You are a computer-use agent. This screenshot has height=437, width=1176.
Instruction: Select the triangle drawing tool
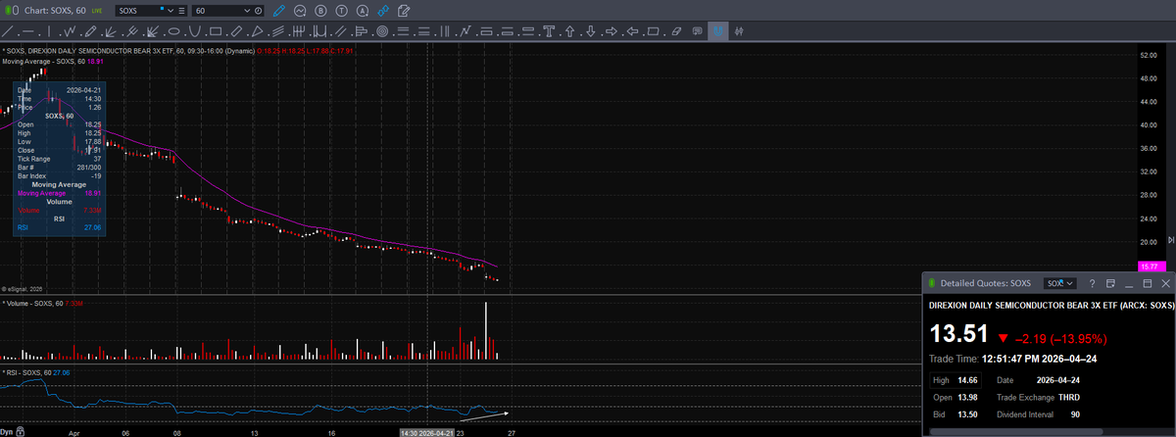click(x=258, y=32)
